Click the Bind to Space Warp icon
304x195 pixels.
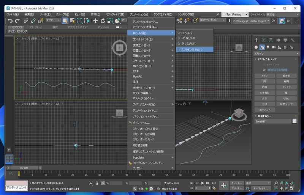[x=41, y=21]
